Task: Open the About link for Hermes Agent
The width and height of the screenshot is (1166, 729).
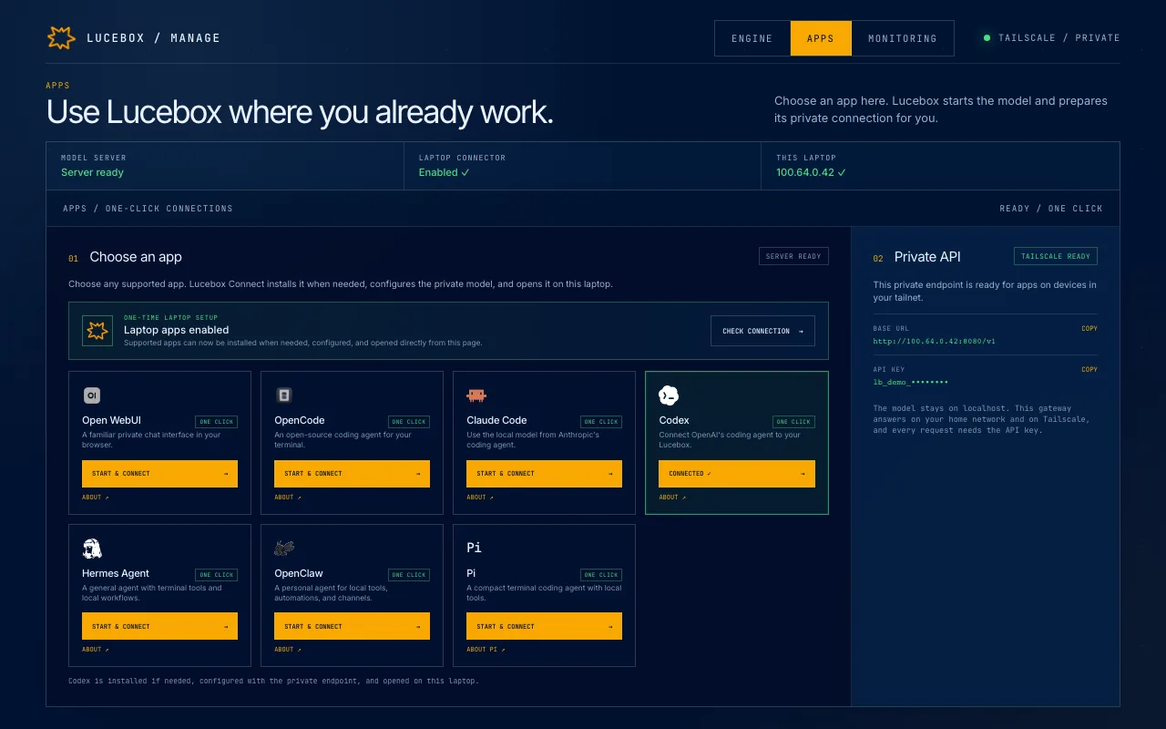Action: pyautogui.click(x=96, y=650)
